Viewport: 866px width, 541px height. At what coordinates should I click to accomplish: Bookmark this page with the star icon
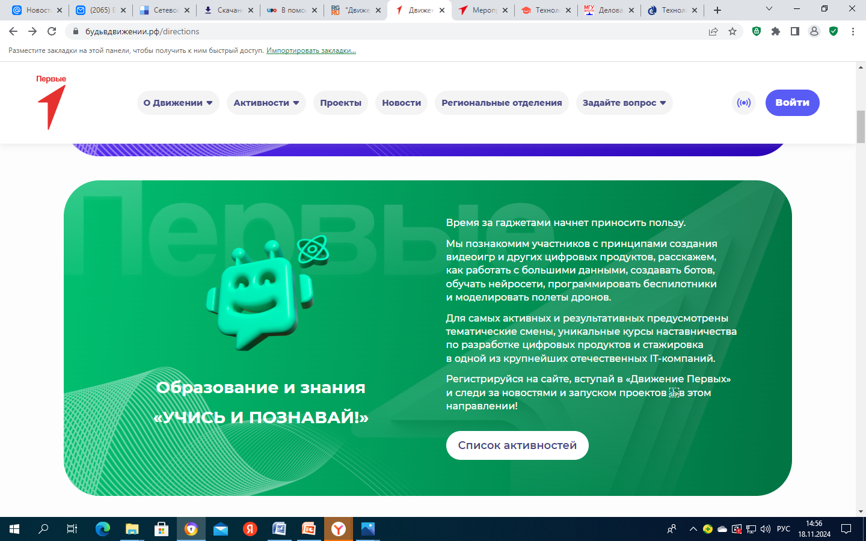coord(732,31)
